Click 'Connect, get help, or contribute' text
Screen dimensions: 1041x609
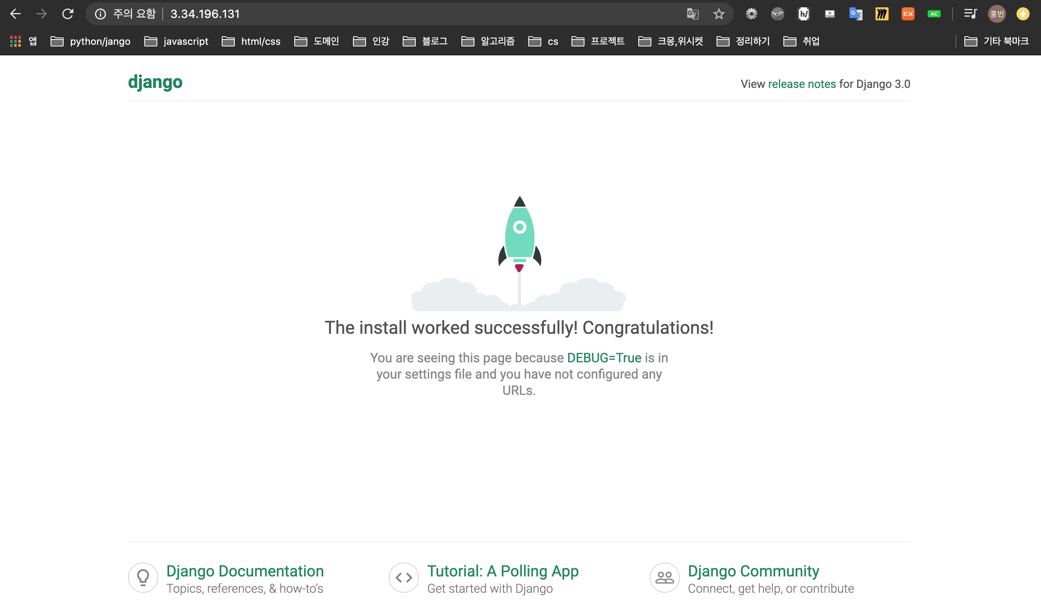pyautogui.click(x=771, y=588)
